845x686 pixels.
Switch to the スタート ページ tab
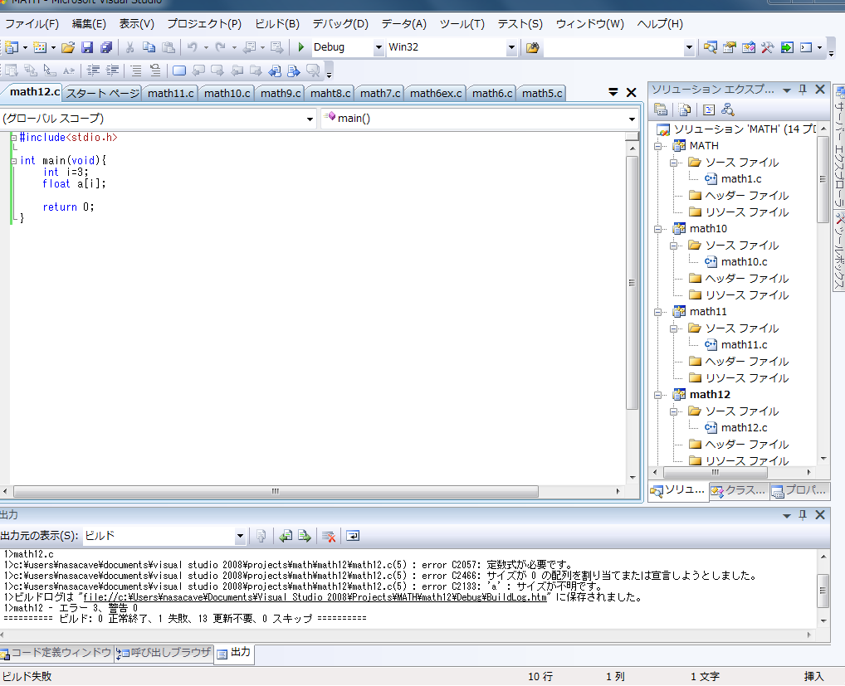pos(102,93)
